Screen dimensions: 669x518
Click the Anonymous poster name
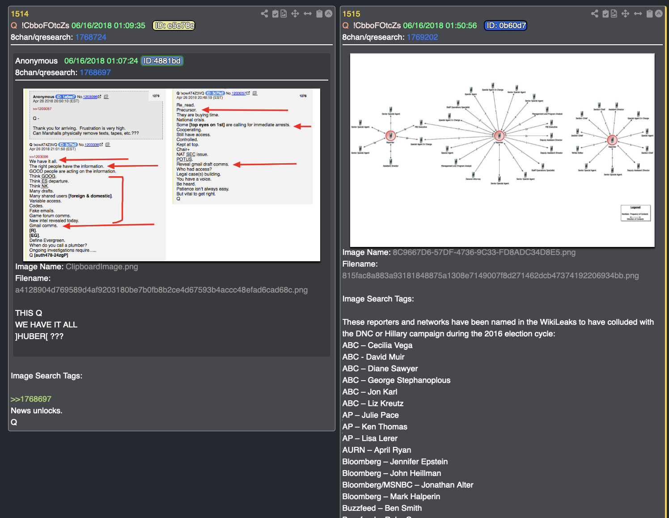click(x=36, y=61)
